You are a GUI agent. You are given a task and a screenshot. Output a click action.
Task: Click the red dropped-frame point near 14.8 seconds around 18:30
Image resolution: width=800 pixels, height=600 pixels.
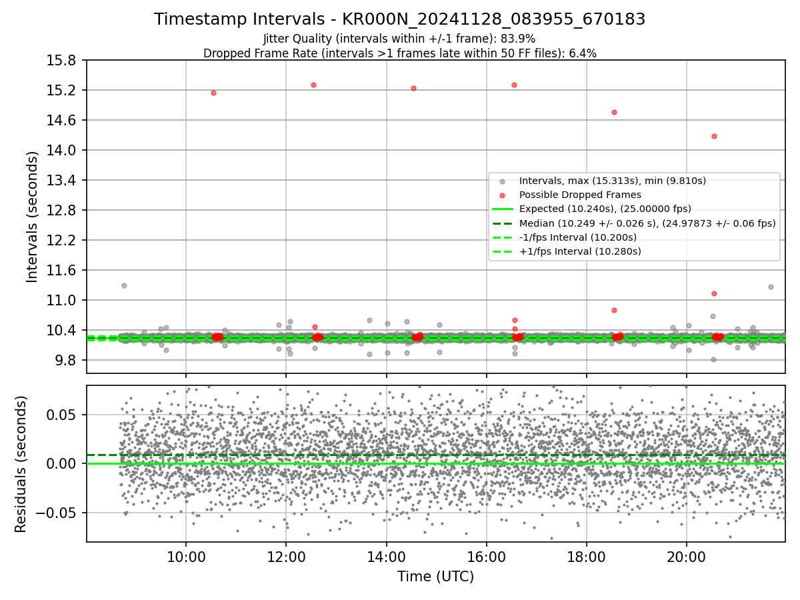tap(614, 112)
